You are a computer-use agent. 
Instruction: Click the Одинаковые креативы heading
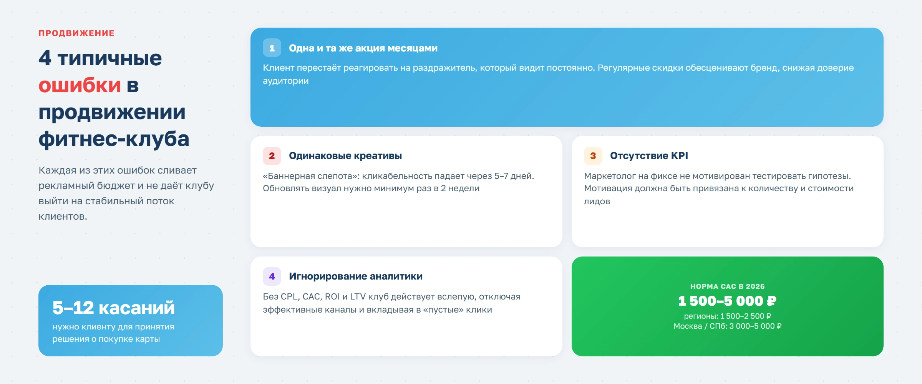point(345,156)
